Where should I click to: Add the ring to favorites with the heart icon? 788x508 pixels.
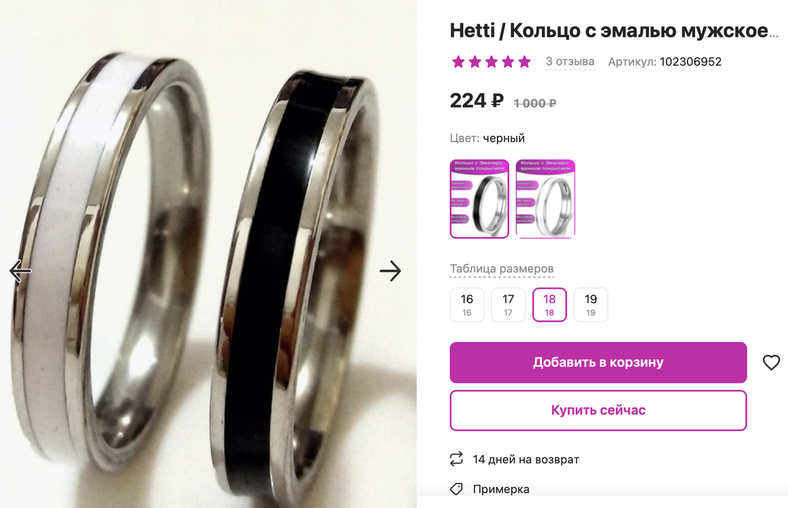tap(771, 362)
